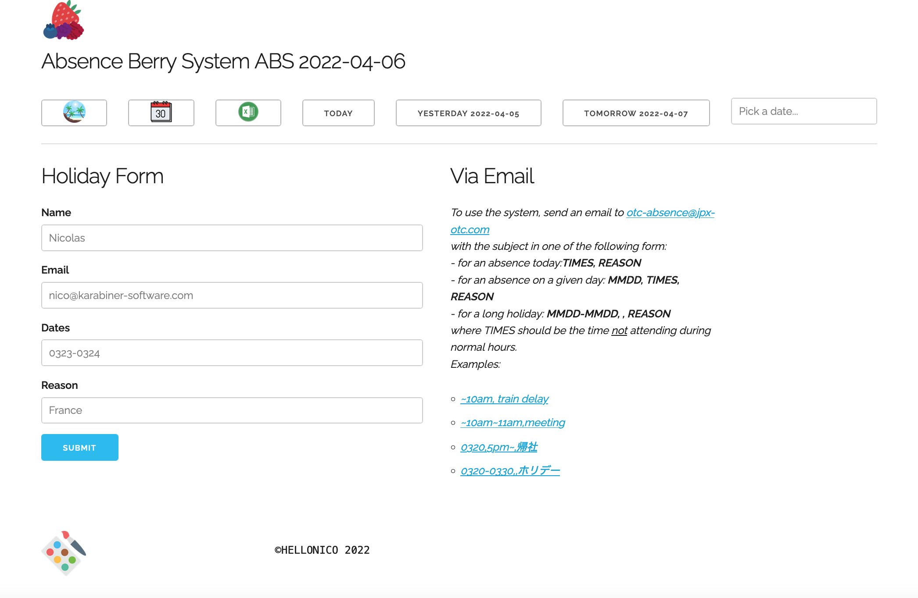This screenshot has height=598, width=918.
Task: Open the '0320-0330,,ホリデー' example link
Action: click(x=510, y=471)
